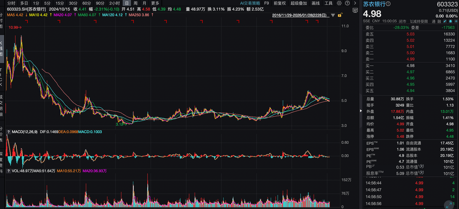Screen dimensions: 459x209
Task: Open the 画线 drawing tools menu
Action: (316, 3)
